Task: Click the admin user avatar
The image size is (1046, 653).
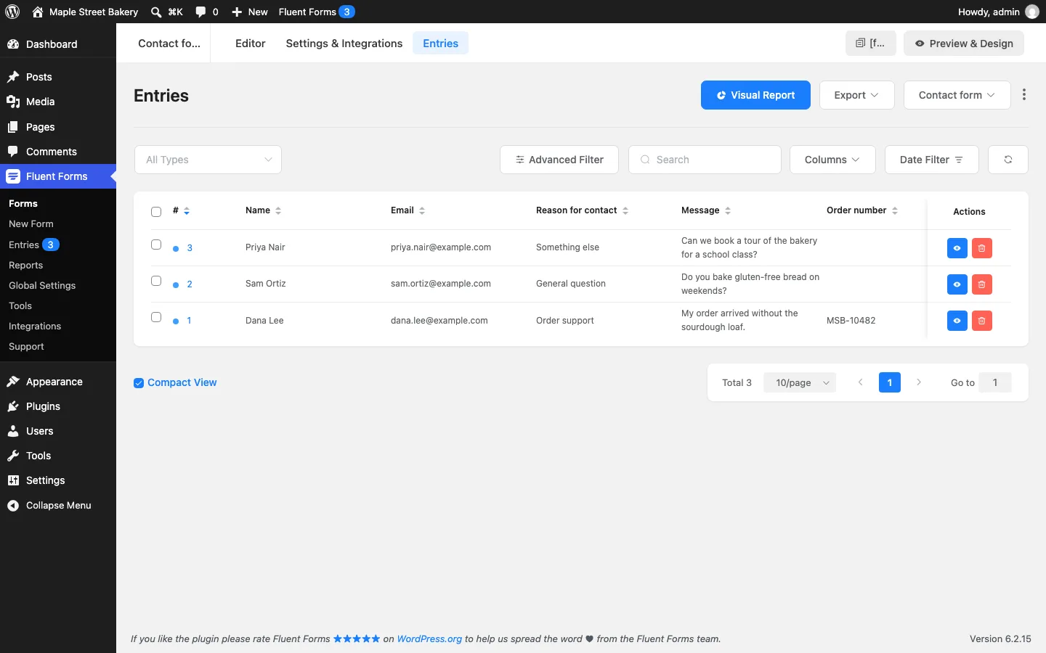Action: coord(1032,12)
